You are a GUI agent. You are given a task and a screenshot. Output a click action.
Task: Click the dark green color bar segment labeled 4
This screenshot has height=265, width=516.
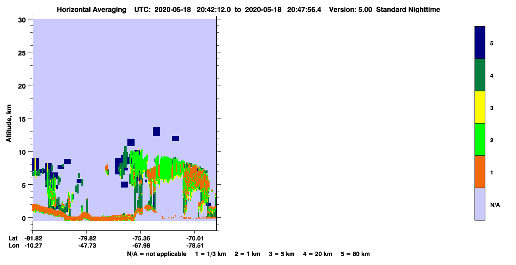480,75
